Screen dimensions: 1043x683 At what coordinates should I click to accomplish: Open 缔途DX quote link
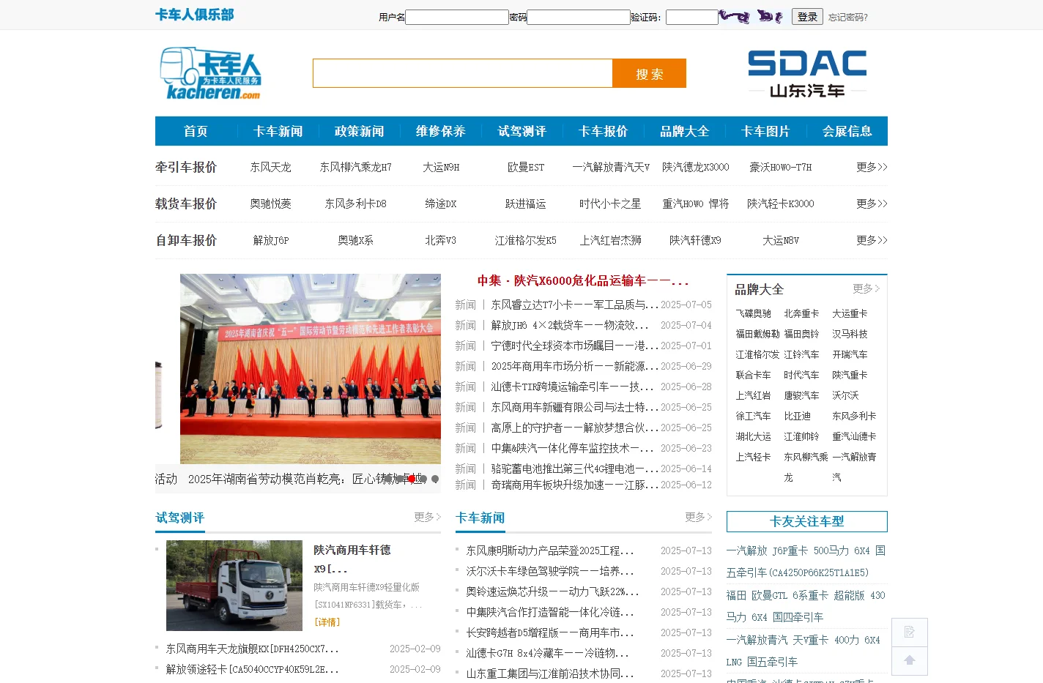[x=441, y=204]
